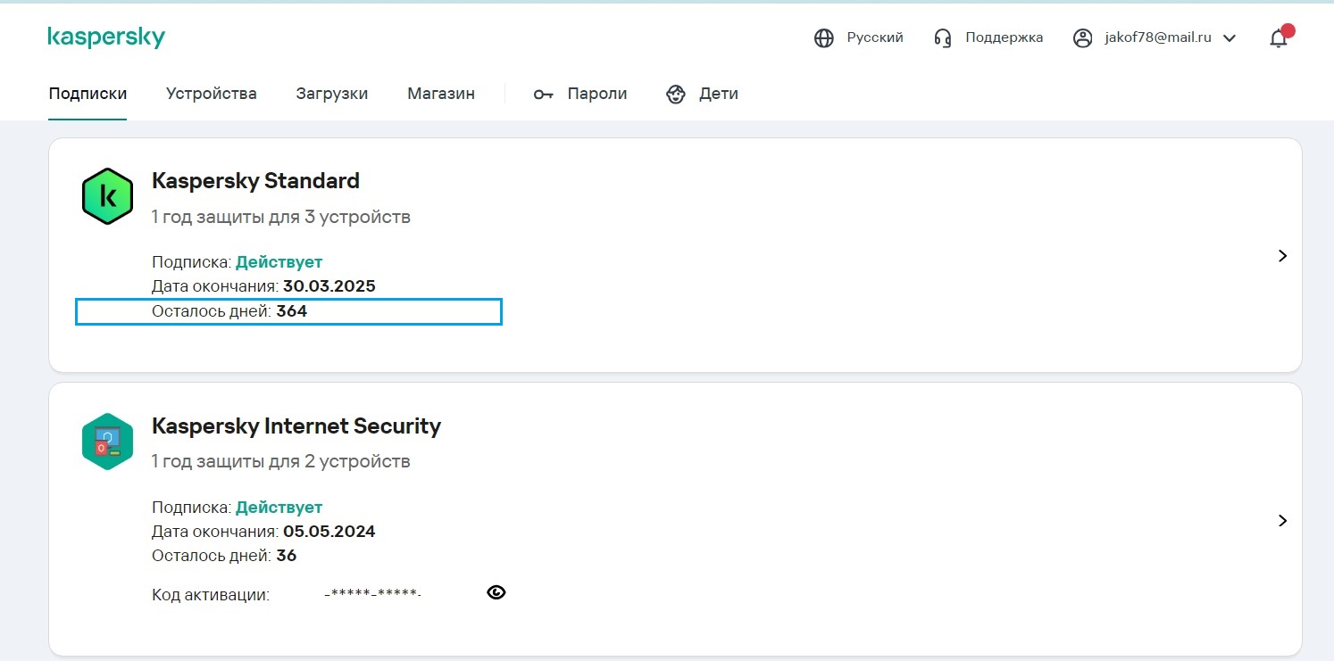Open Kaspersky Internet Security details arrow
The width and height of the screenshot is (1334, 661).
(x=1282, y=521)
